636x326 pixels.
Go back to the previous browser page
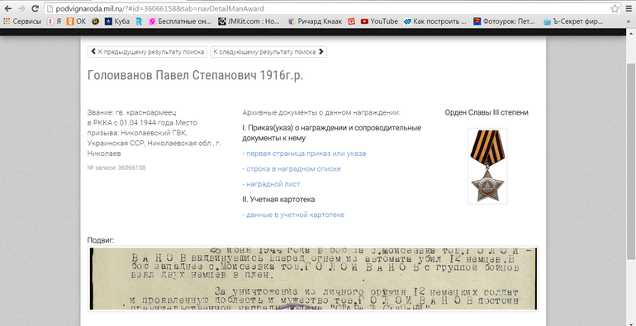7,8
